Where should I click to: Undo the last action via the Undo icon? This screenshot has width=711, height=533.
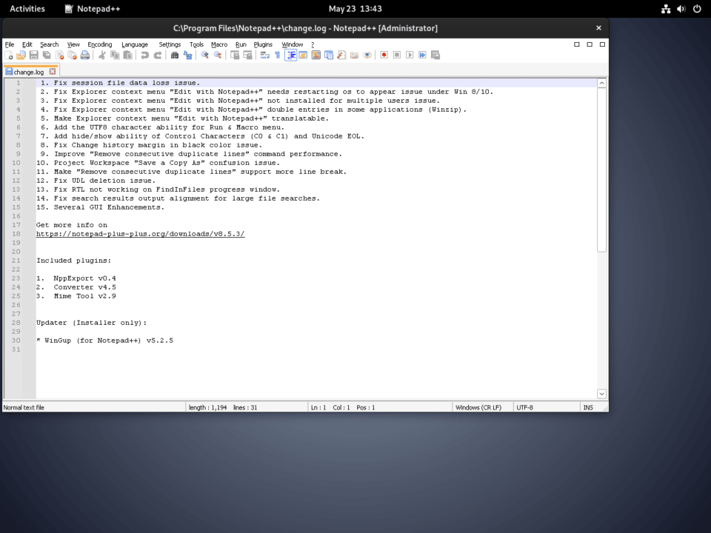(x=144, y=55)
